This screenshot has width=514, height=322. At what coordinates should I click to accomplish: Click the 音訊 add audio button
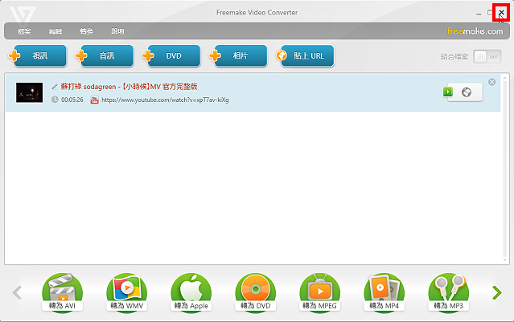[105, 56]
